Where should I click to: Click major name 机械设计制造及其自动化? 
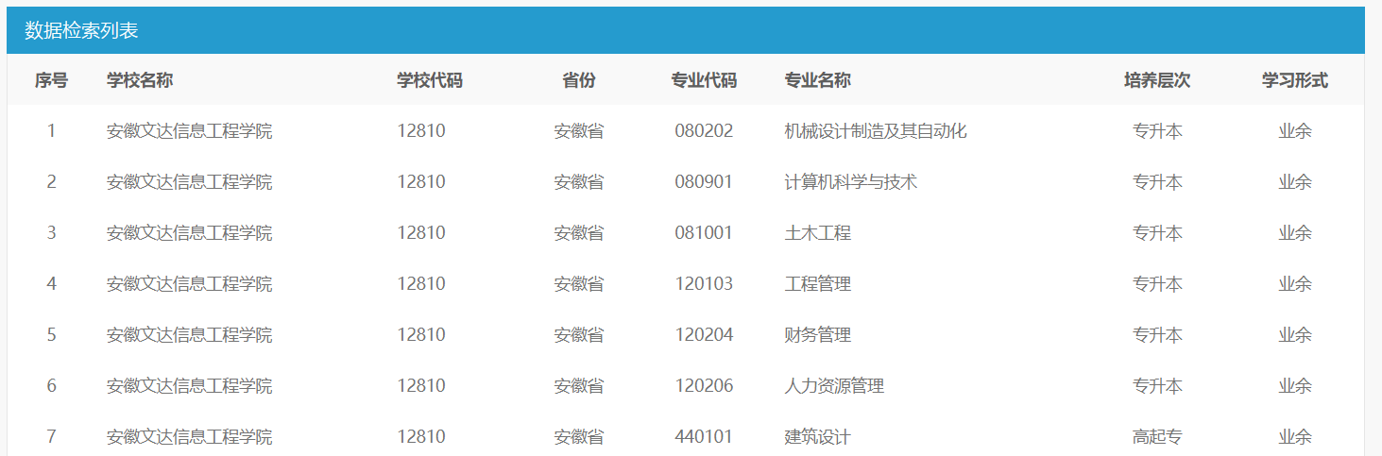[x=876, y=131]
